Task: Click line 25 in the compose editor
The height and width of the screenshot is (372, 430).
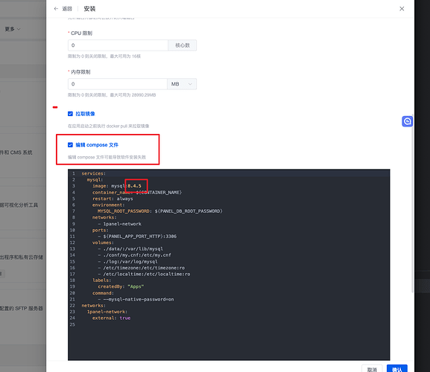Action: [x=229, y=324]
